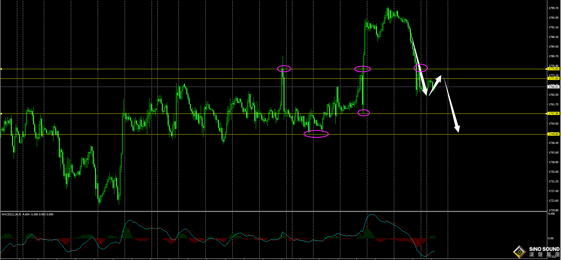Screen dimensions: 561x260
Task: Grab the left handle of 1775.60 line
Action: [x=1, y=69]
